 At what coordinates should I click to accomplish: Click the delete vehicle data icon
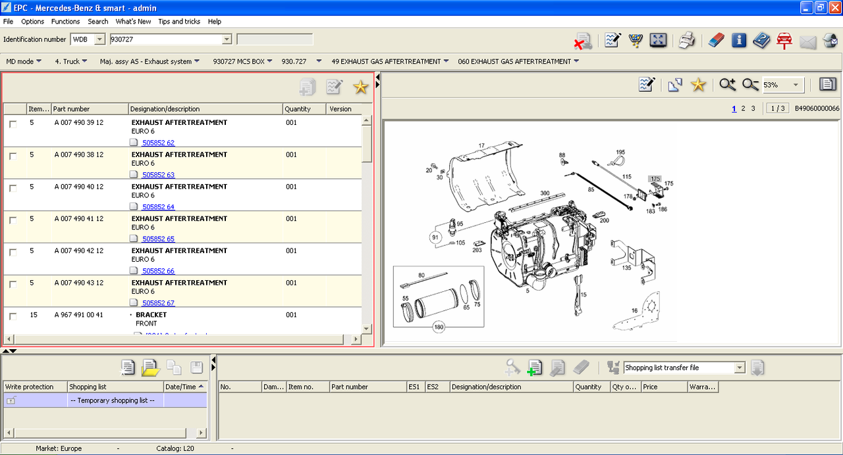pyautogui.click(x=582, y=41)
